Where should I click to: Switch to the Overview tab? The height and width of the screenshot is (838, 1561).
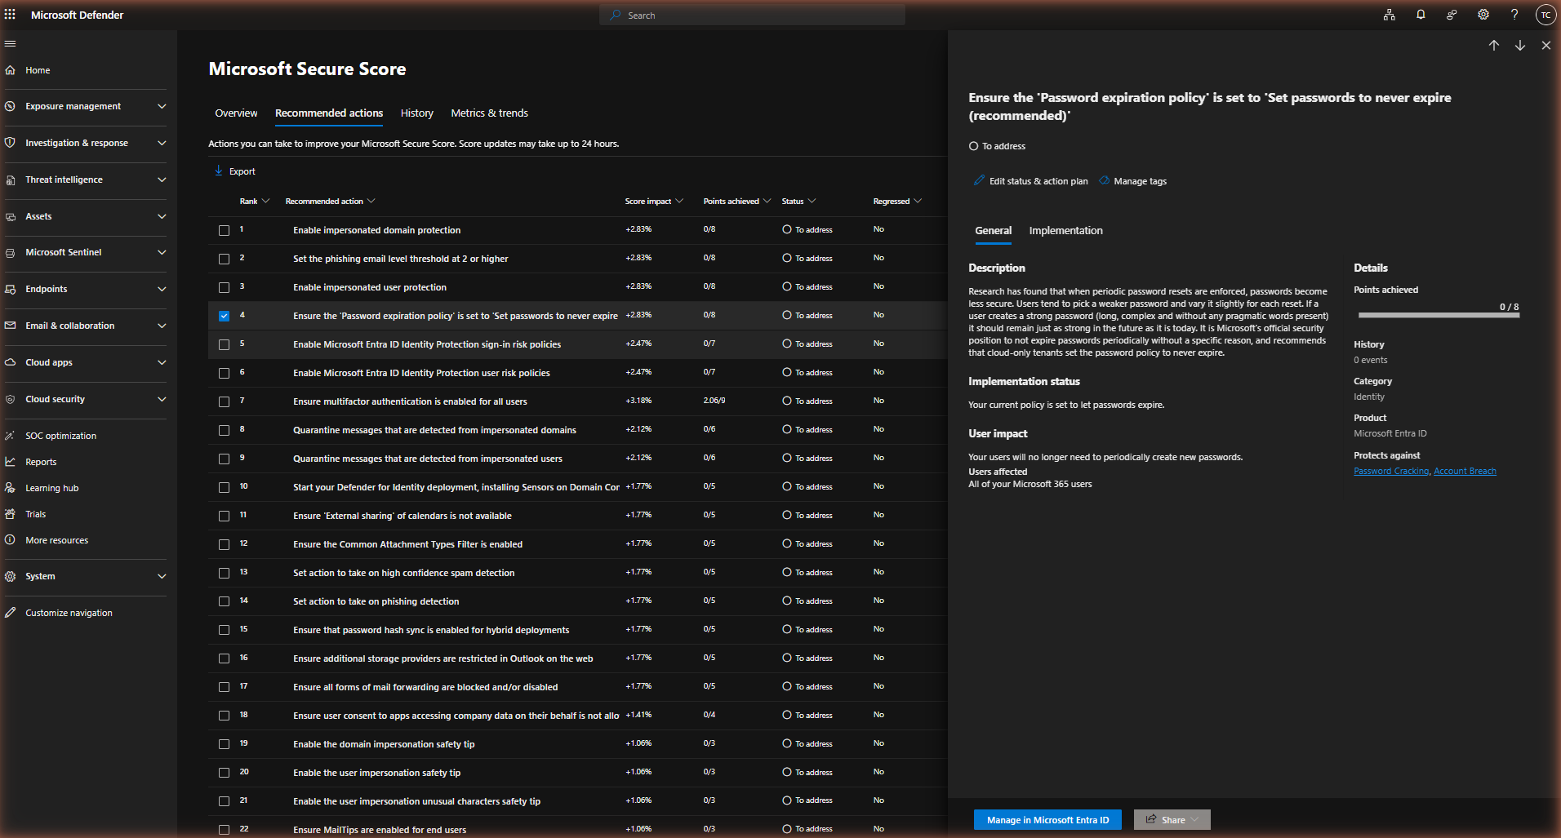click(x=236, y=113)
